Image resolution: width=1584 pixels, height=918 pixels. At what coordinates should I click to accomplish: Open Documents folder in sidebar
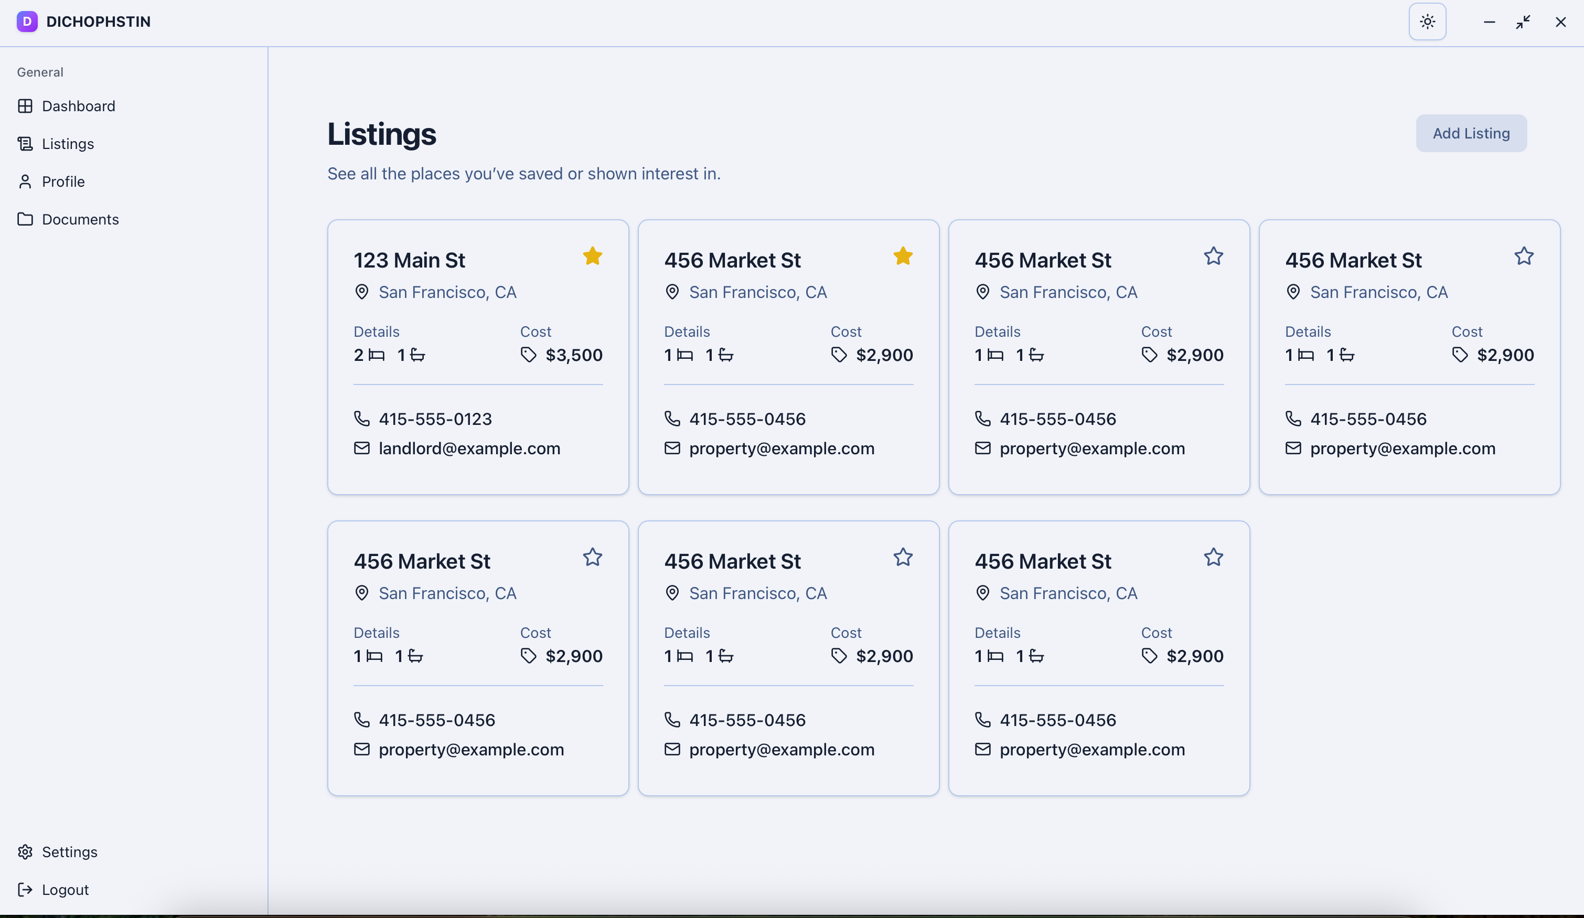80,219
